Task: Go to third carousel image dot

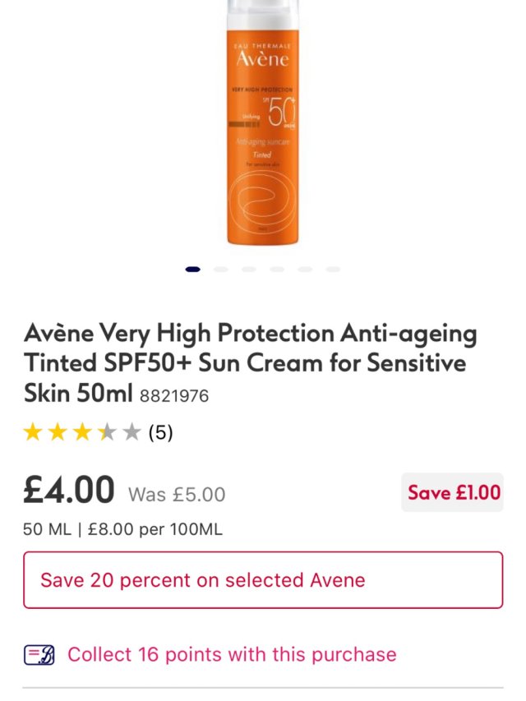Action: [249, 269]
